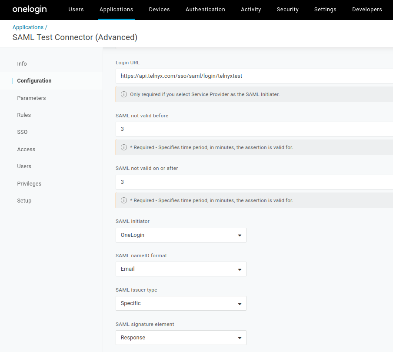The image size is (393, 352).
Task: Open the Rules sidebar section
Action: [24, 115]
